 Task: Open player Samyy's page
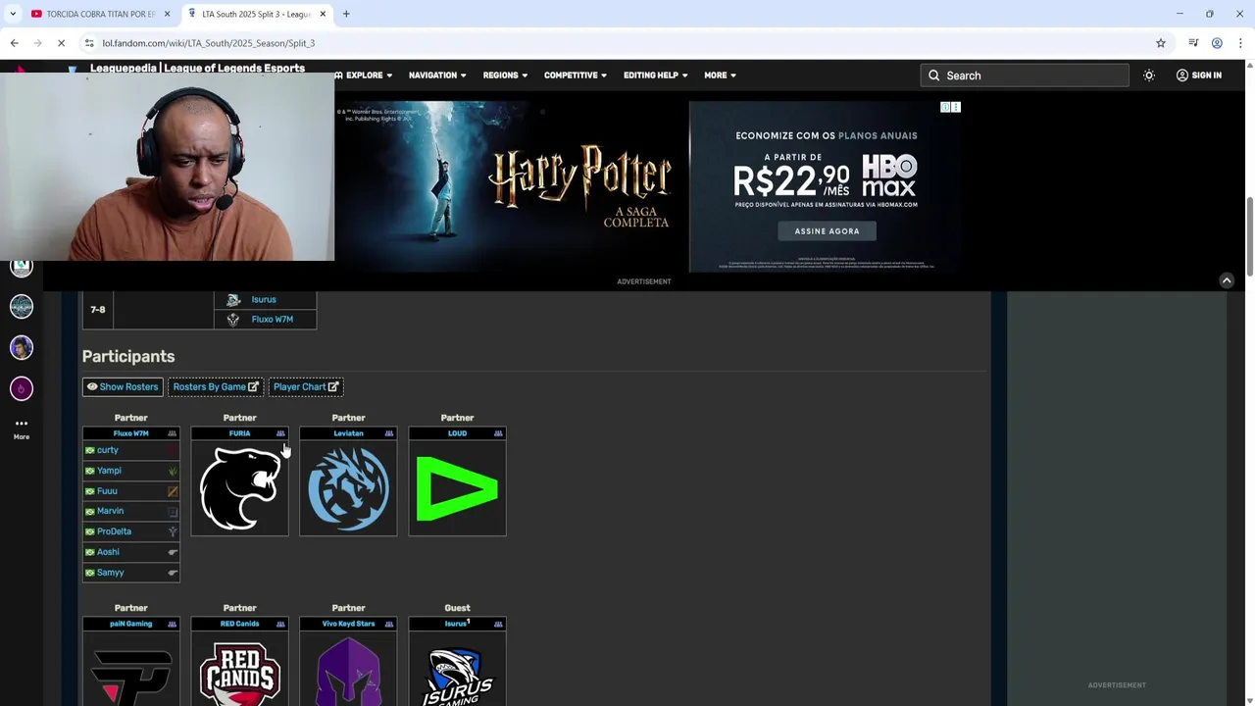(x=110, y=573)
